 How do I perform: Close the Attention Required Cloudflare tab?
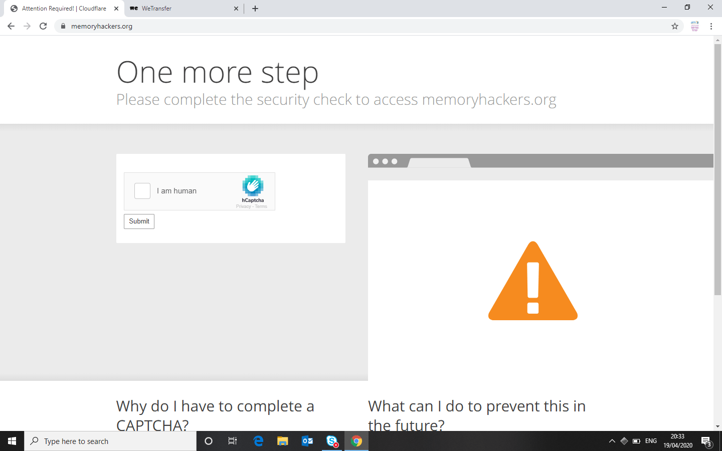point(116,9)
